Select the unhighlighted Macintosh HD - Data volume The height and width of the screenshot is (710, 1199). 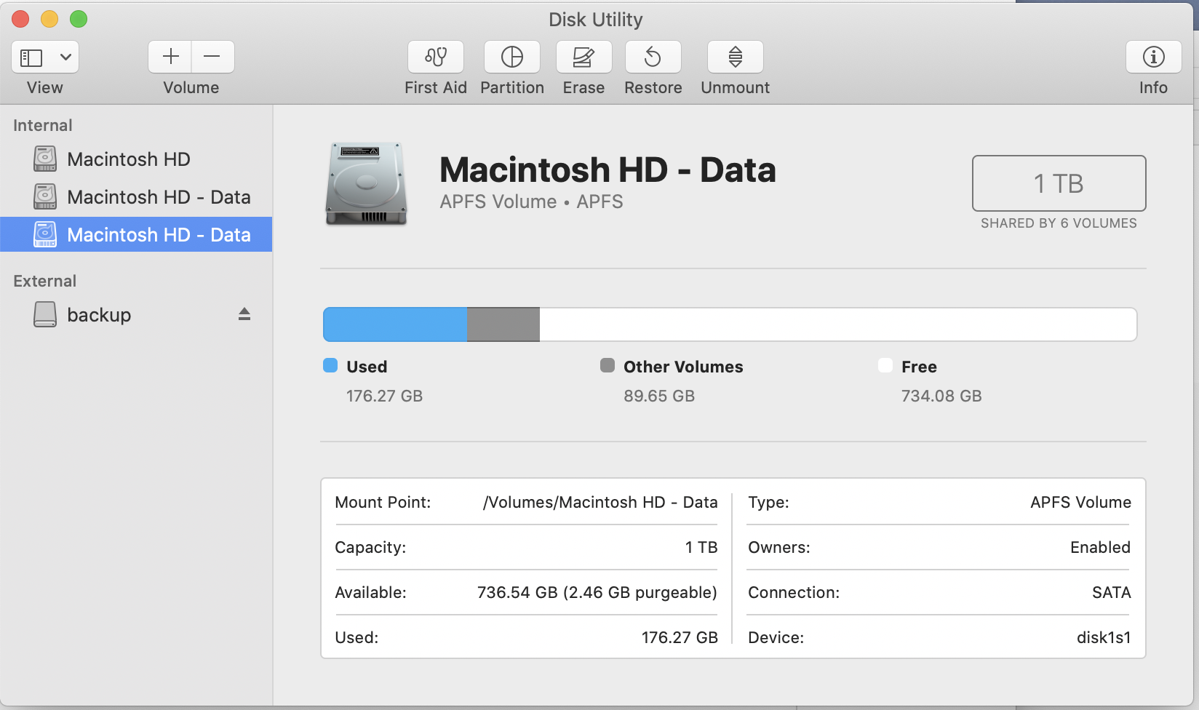pyautogui.click(x=136, y=197)
